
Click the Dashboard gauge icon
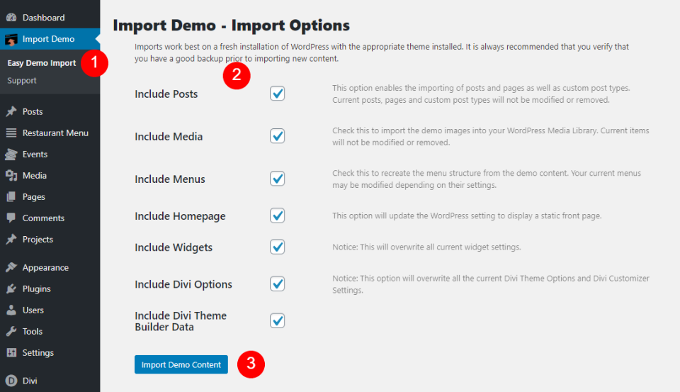point(11,18)
